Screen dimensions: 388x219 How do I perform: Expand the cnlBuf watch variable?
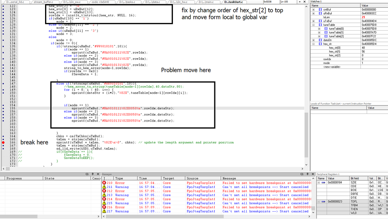pyautogui.click(x=313, y=10)
